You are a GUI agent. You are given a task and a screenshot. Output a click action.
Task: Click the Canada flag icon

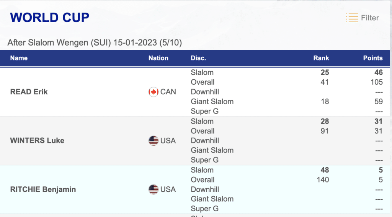click(154, 92)
